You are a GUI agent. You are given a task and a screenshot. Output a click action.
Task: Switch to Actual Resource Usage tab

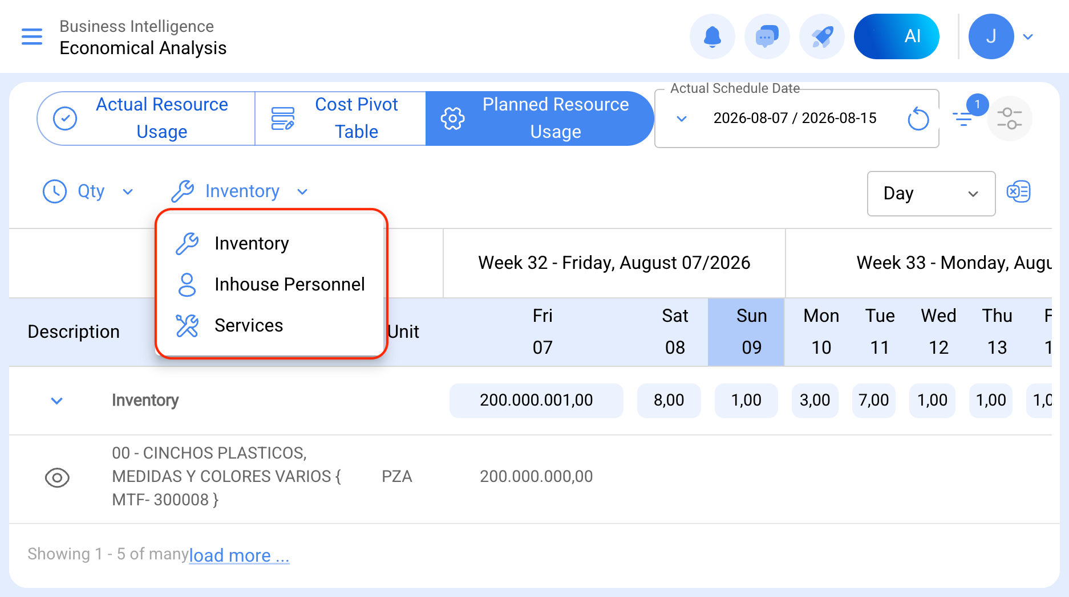point(146,118)
